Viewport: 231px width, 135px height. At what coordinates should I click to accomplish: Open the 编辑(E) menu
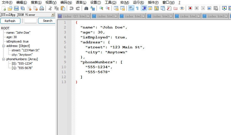click(22, 2)
